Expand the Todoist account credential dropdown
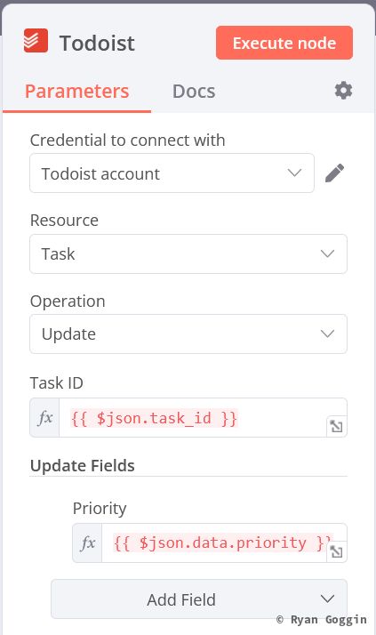376x635 pixels. click(x=172, y=173)
